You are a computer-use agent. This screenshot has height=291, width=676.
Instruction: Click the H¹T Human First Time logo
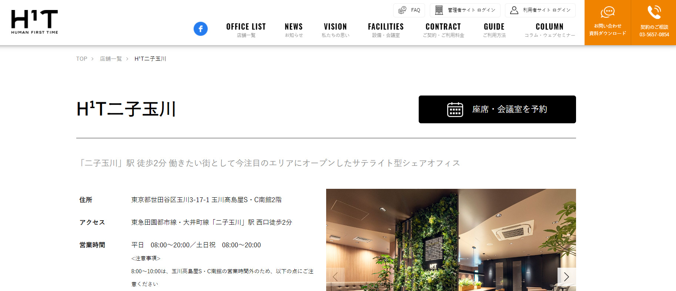pos(34,22)
